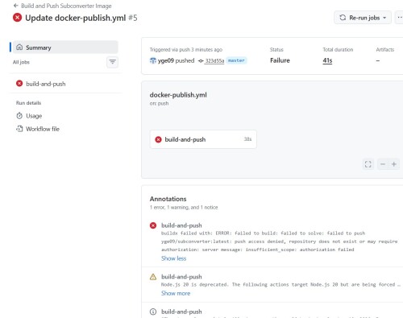Open commit 323d55a link
Viewport: 403px width, 318px height.
coord(214,61)
